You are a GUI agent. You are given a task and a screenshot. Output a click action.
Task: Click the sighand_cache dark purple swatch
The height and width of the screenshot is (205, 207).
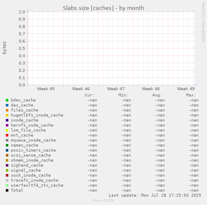click(x=7, y=165)
